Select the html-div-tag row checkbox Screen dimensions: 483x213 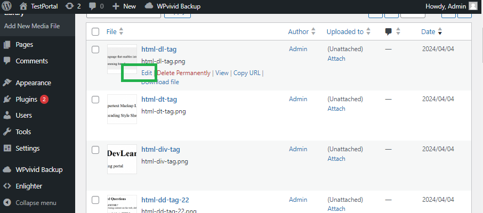click(x=95, y=150)
